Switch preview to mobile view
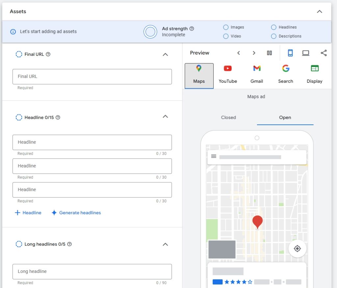Screen dimensions: 337x288 [x=290, y=53]
